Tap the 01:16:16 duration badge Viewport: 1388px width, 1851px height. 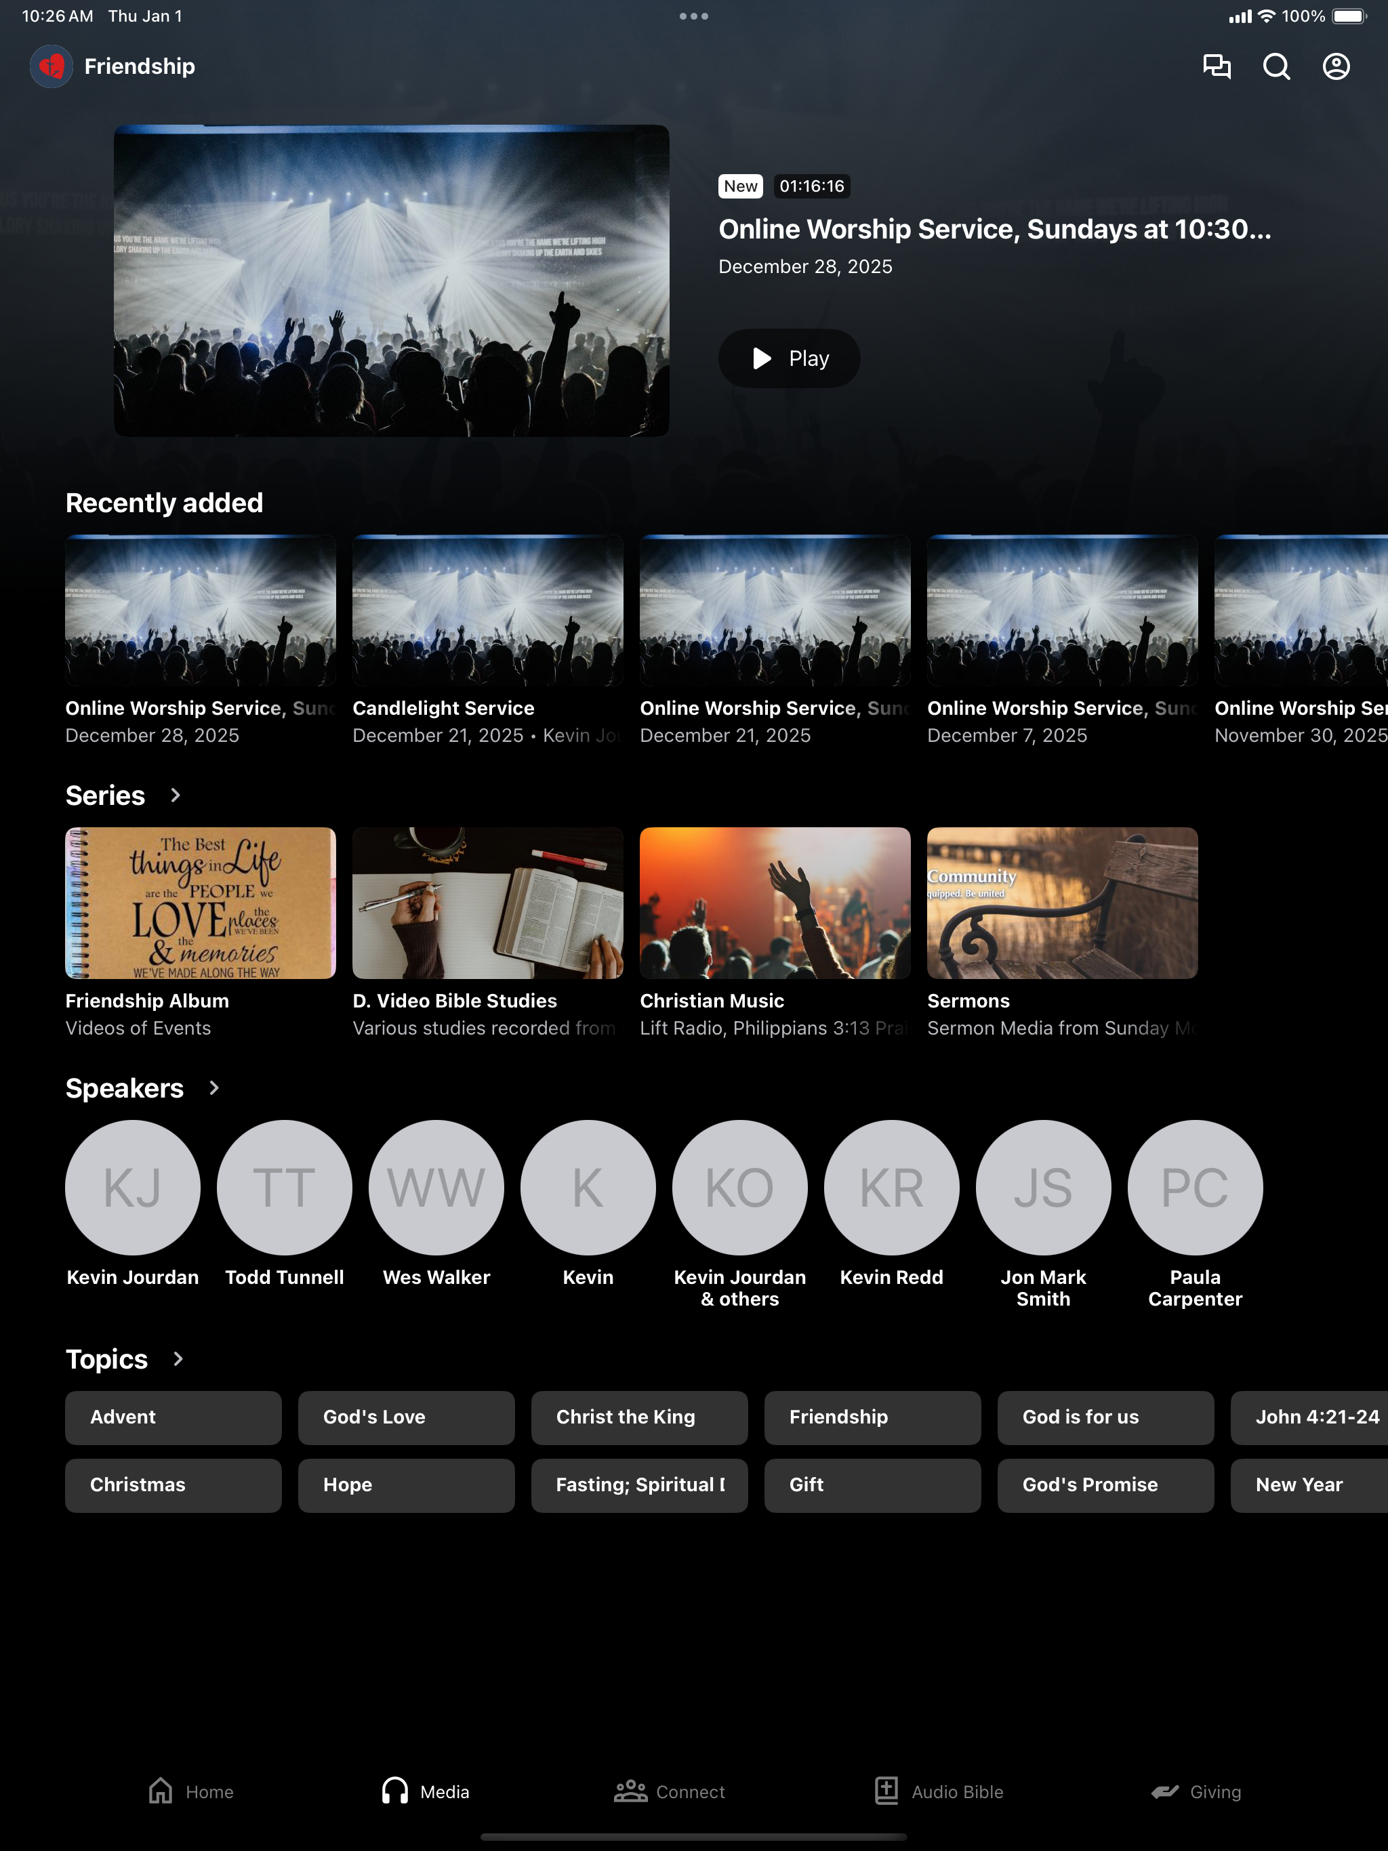click(811, 186)
